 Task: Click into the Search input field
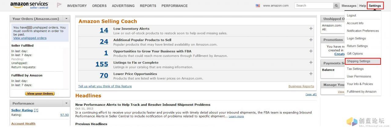(x=314, y=5)
